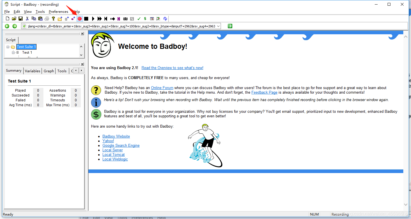Click the Test Suite 1 folder icon
Viewport: 411px width, 219px height.
coord(13,47)
